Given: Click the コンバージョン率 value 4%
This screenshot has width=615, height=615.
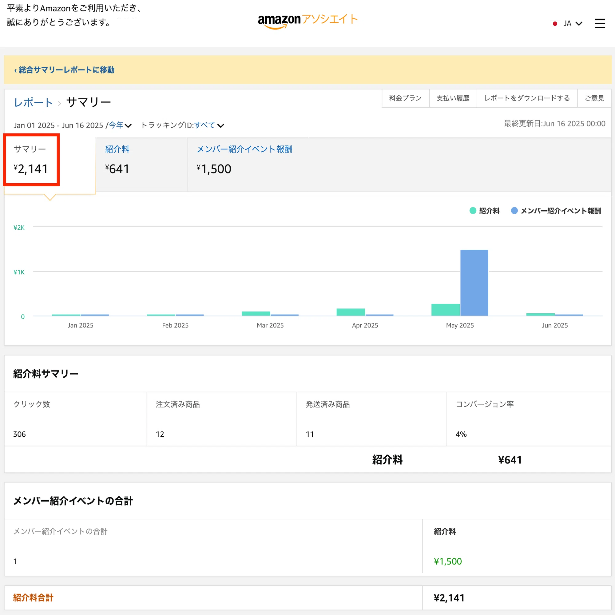Looking at the screenshot, I should click(x=461, y=434).
